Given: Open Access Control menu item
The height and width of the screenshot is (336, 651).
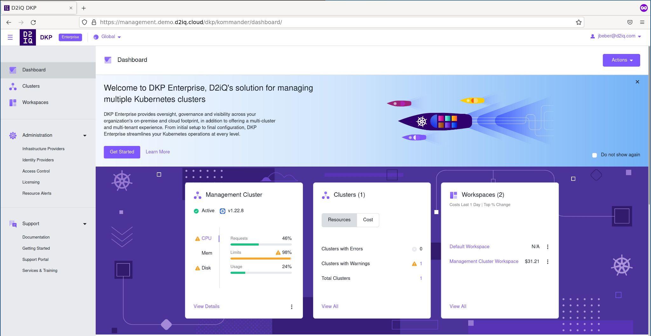Looking at the screenshot, I should click(x=36, y=171).
